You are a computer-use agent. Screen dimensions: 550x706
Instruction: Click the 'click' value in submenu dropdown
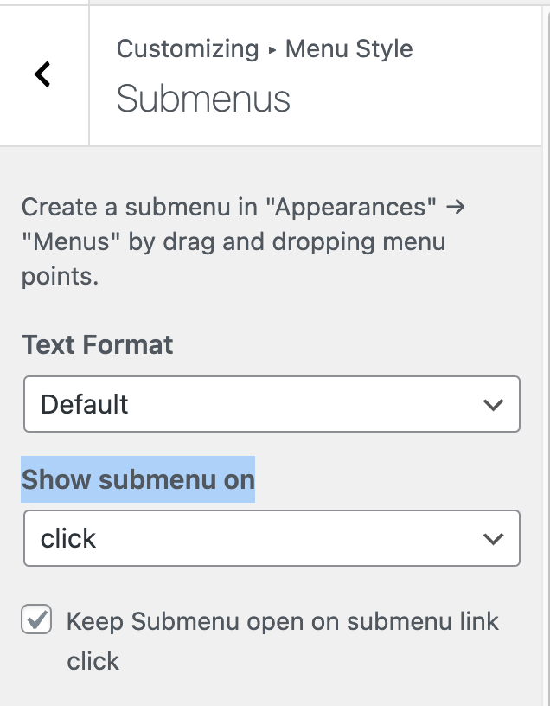(68, 539)
